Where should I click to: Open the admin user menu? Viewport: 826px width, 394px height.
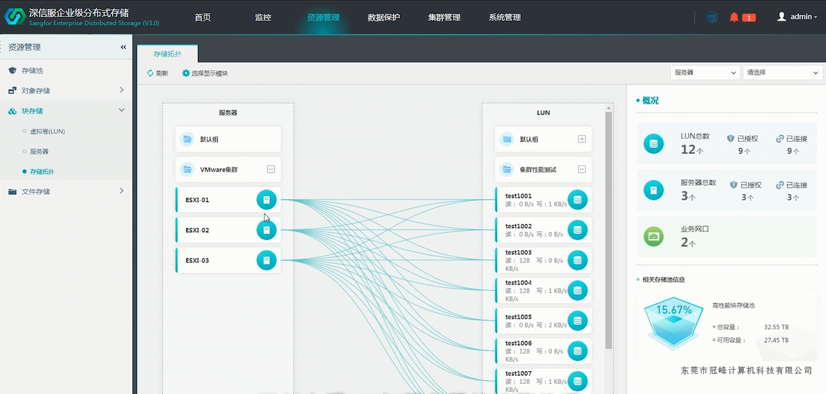coord(796,17)
